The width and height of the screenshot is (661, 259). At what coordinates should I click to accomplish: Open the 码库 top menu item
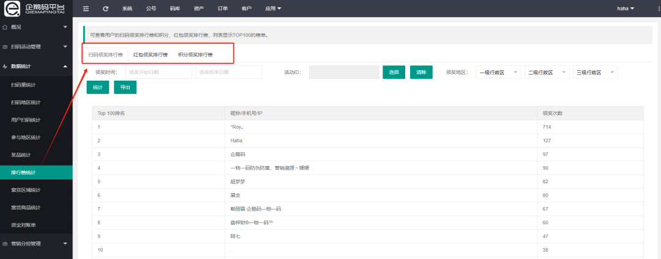tap(175, 9)
